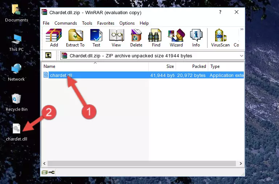Run VirusScan on the archive

[220, 38]
